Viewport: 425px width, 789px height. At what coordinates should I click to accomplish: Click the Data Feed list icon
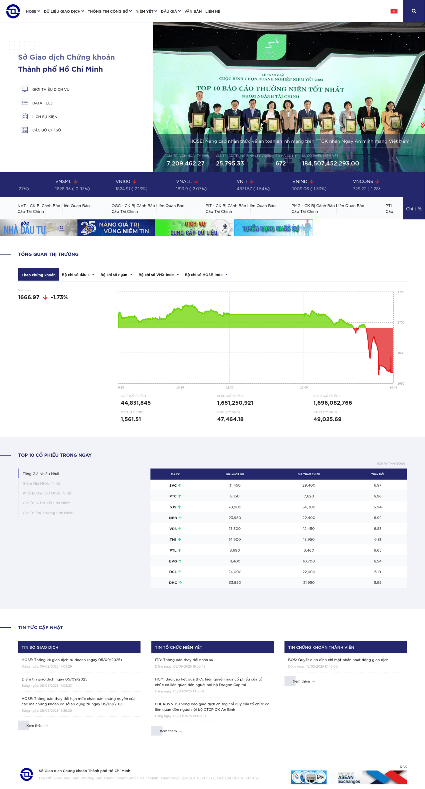pos(25,103)
